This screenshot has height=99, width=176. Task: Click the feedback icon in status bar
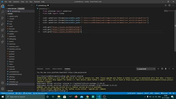[x=170, y=93]
